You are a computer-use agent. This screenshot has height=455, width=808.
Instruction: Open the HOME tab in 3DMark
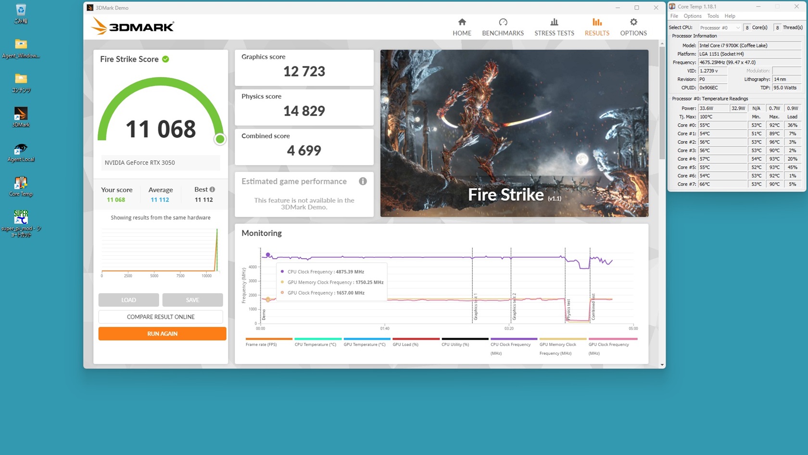(x=462, y=27)
